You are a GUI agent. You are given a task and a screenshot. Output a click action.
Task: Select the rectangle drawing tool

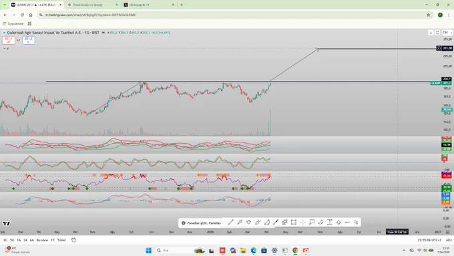point(294,223)
